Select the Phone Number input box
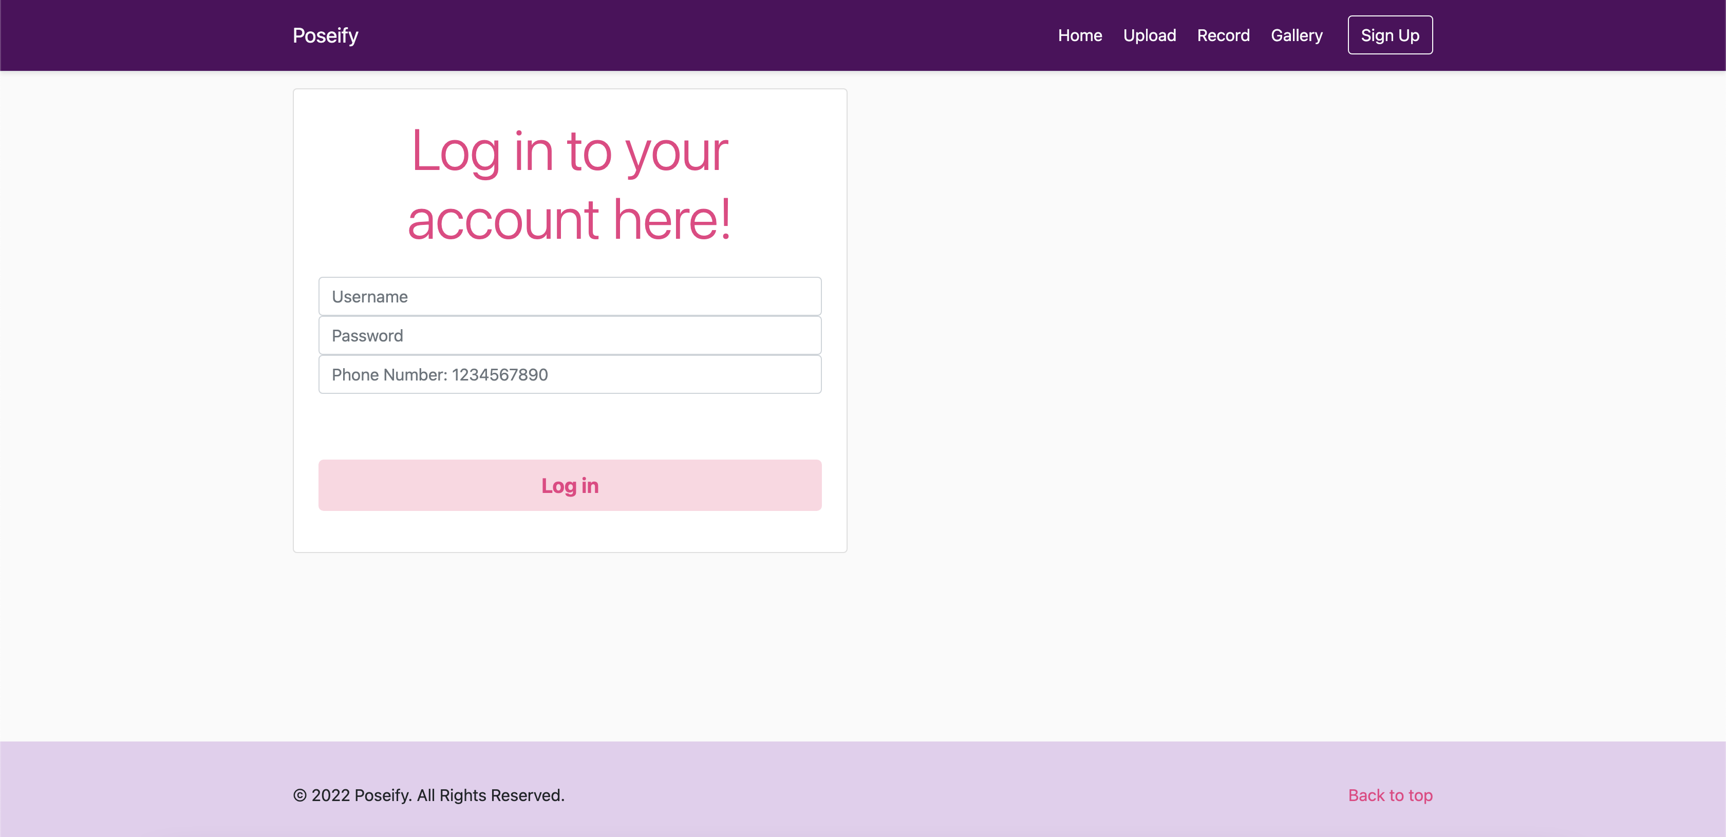This screenshot has height=837, width=1726. 570,374
